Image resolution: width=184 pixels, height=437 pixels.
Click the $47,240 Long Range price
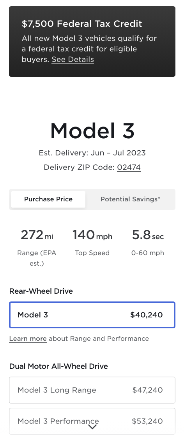[x=148, y=390]
